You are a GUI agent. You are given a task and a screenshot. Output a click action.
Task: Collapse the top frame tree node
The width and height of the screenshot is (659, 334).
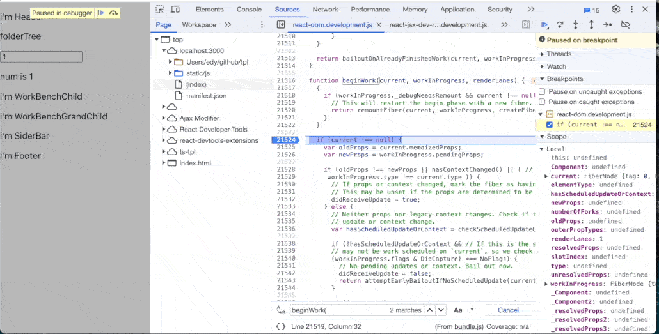pyautogui.click(x=157, y=40)
